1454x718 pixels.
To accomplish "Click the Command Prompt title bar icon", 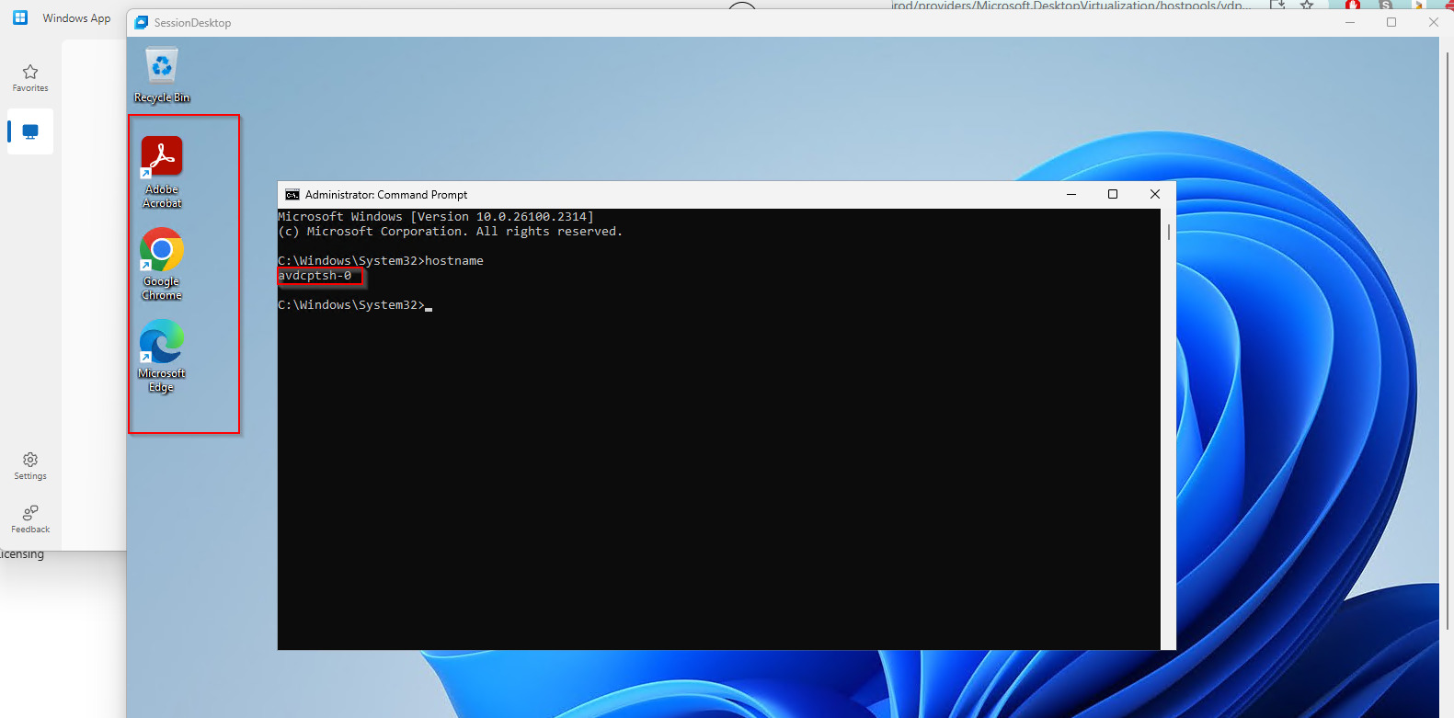I will tap(292, 195).
